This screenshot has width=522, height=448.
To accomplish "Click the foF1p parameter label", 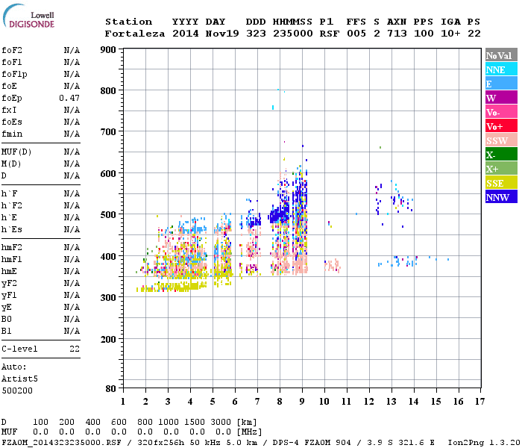I will (14, 75).
